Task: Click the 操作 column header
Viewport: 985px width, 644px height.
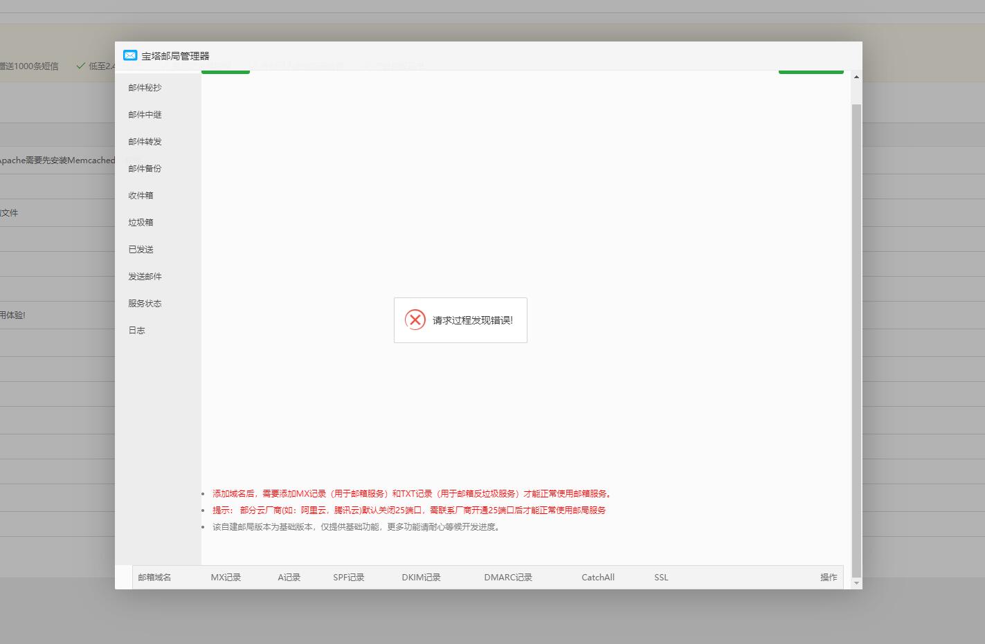Action: [829, 578]
